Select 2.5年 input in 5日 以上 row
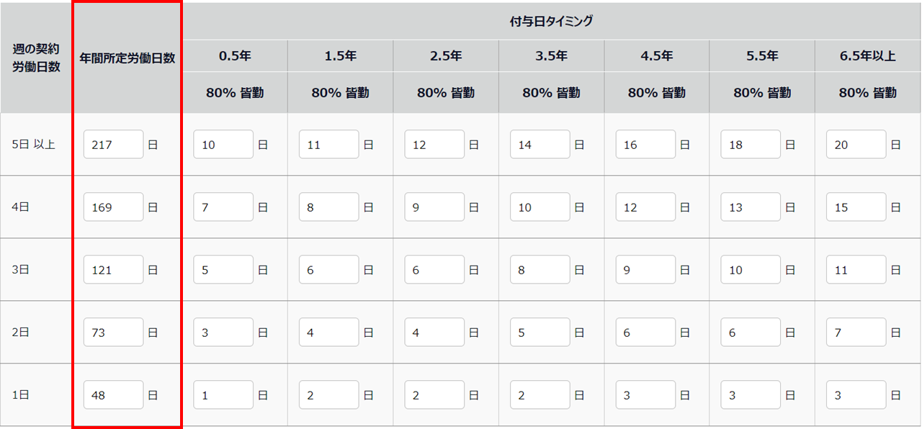 (x=434, y=145)
